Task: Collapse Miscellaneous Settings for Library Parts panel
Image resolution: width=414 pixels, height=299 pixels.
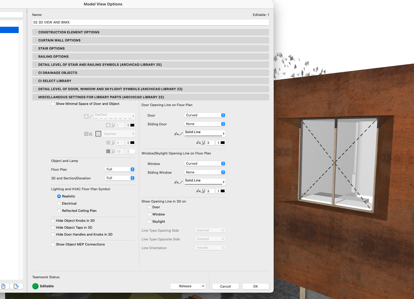Action: coord(150,97)
